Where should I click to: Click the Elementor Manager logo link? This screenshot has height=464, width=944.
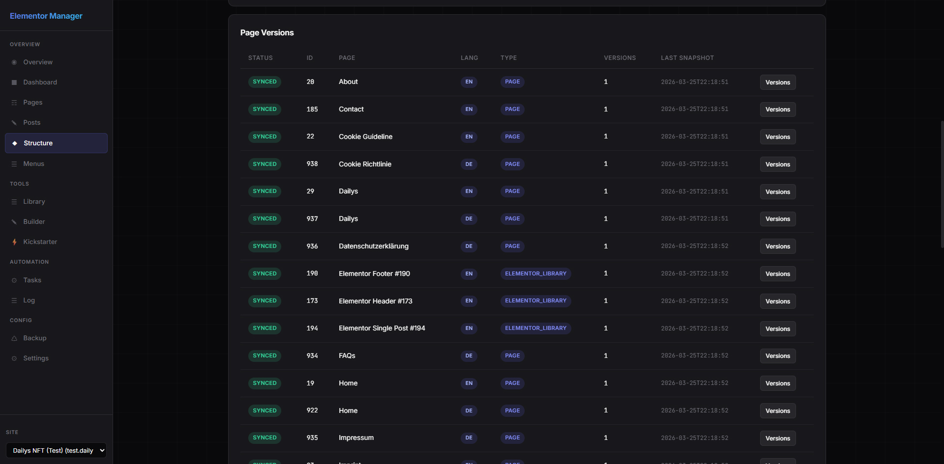coord(46,16)
